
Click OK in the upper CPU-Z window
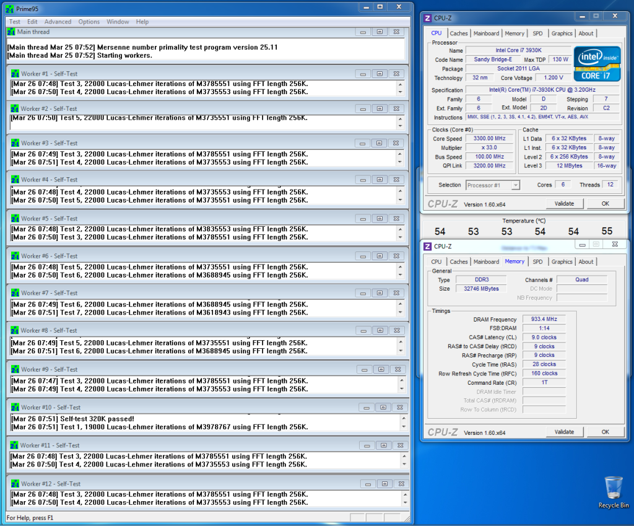click(x=605, y=203)
